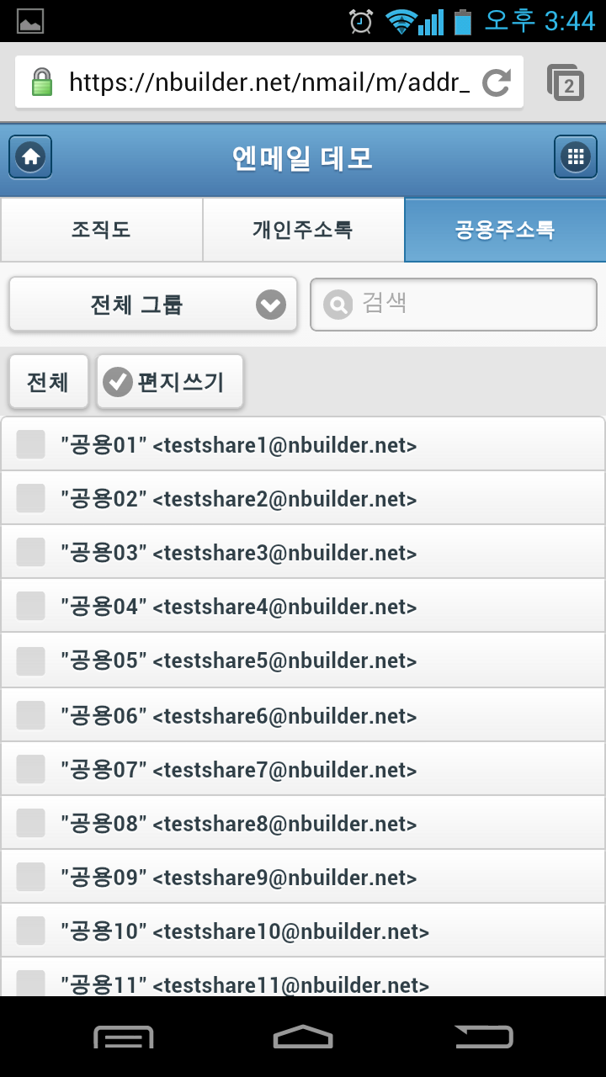The height and width of the screenshot is (1077, 606).
Task: Switch to the 조직도 tab
Action: (x=101, y=230)
